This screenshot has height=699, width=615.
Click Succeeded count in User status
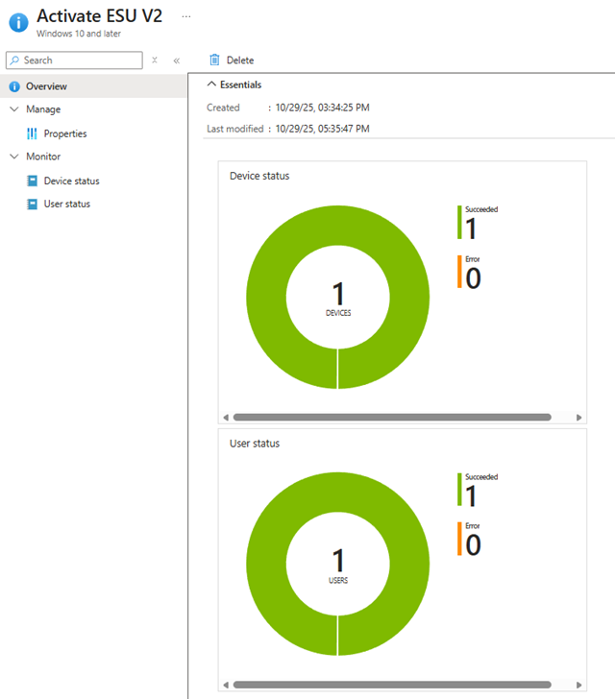(471, 496)
